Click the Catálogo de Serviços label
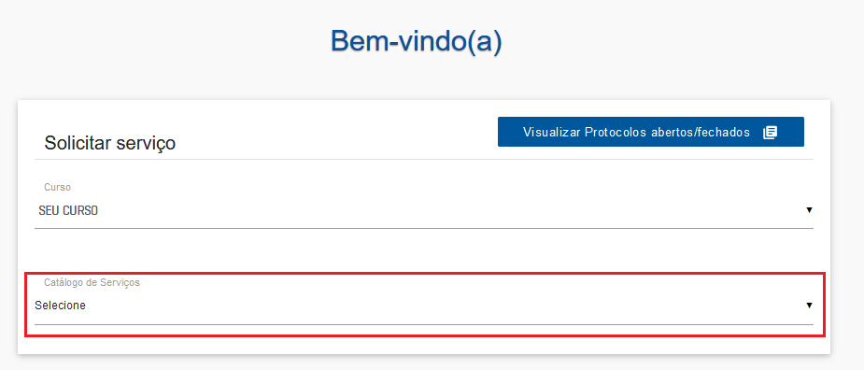This screenshot has width=864, height=370. pos(92,282)
